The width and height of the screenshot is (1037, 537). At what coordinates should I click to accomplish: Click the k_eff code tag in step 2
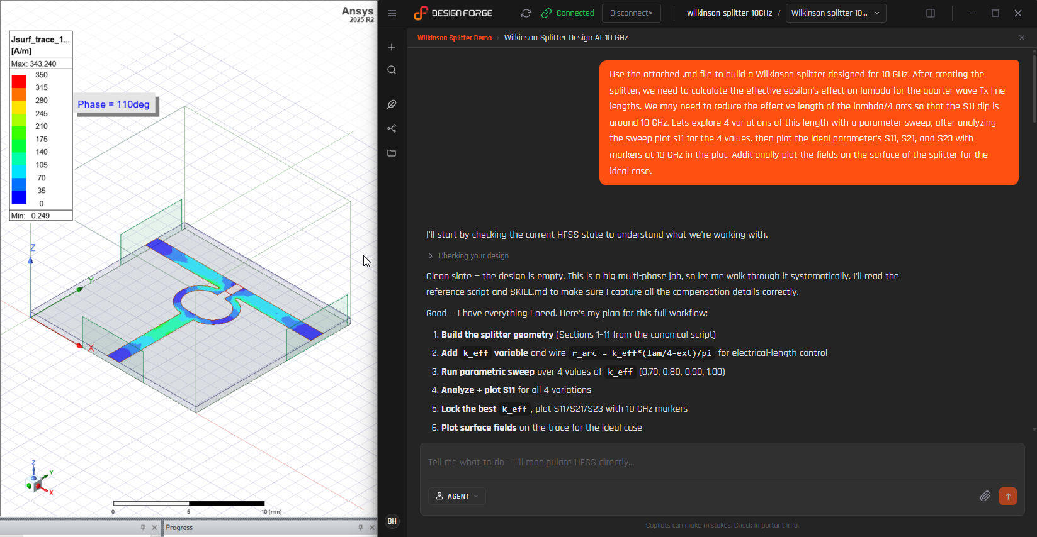coord(476,353)
